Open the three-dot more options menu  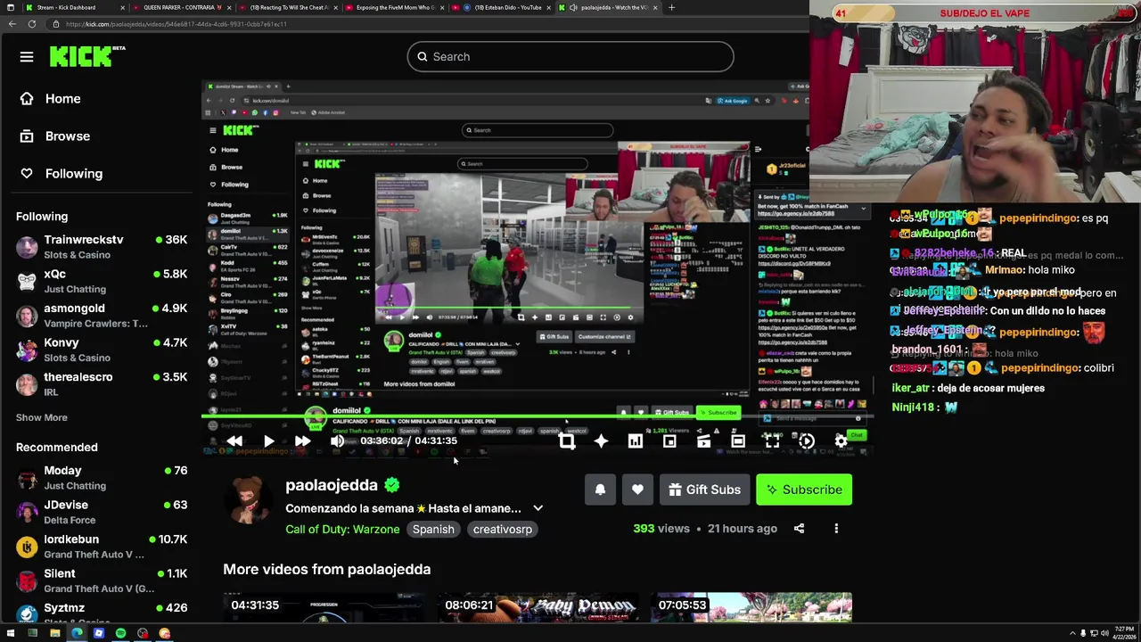[x=836, y=529]
